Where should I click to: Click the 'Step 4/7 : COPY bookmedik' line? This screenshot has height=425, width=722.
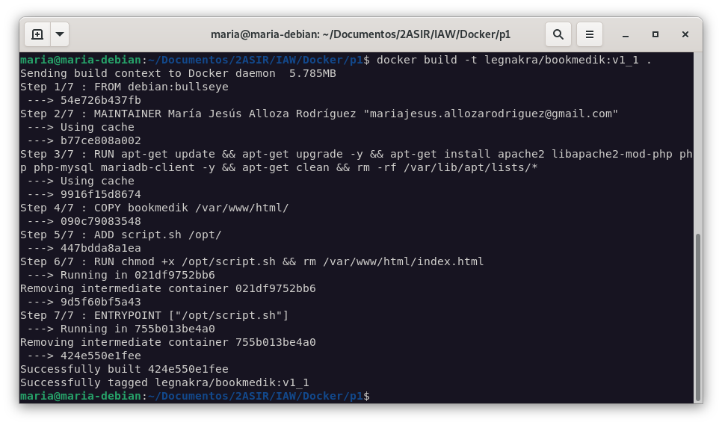tap(154, 208)
